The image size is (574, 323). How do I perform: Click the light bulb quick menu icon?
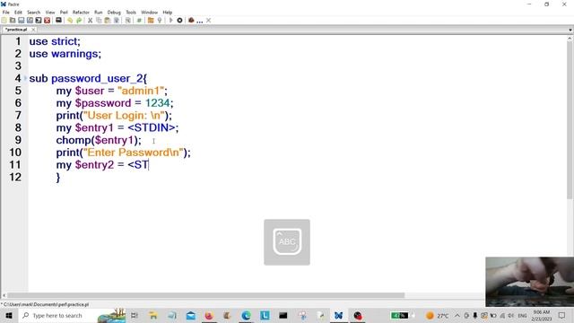click(x=160, y=21)
